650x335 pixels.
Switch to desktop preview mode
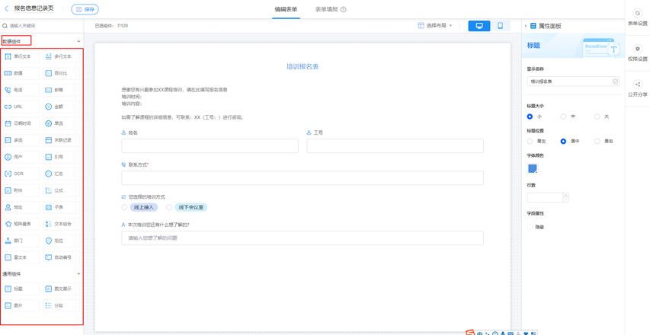479,26
